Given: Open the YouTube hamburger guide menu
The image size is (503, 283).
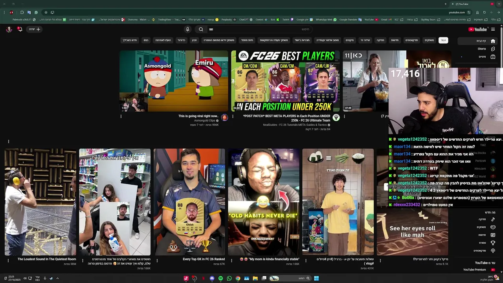Looking at the screenshot, I should click(493, 29).
